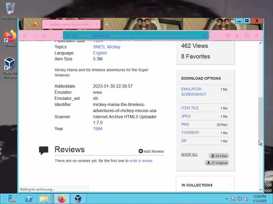Open the Firefox extensions icon
This screenshot has width=273, height=204.
(x=247, y=35)
